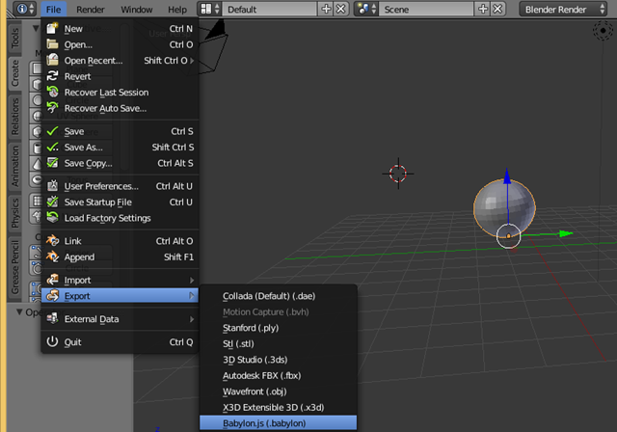Switch to the Animation shelf tab
Screen dimensions: 617x432
pyautogui.click(x=15, y=166)
